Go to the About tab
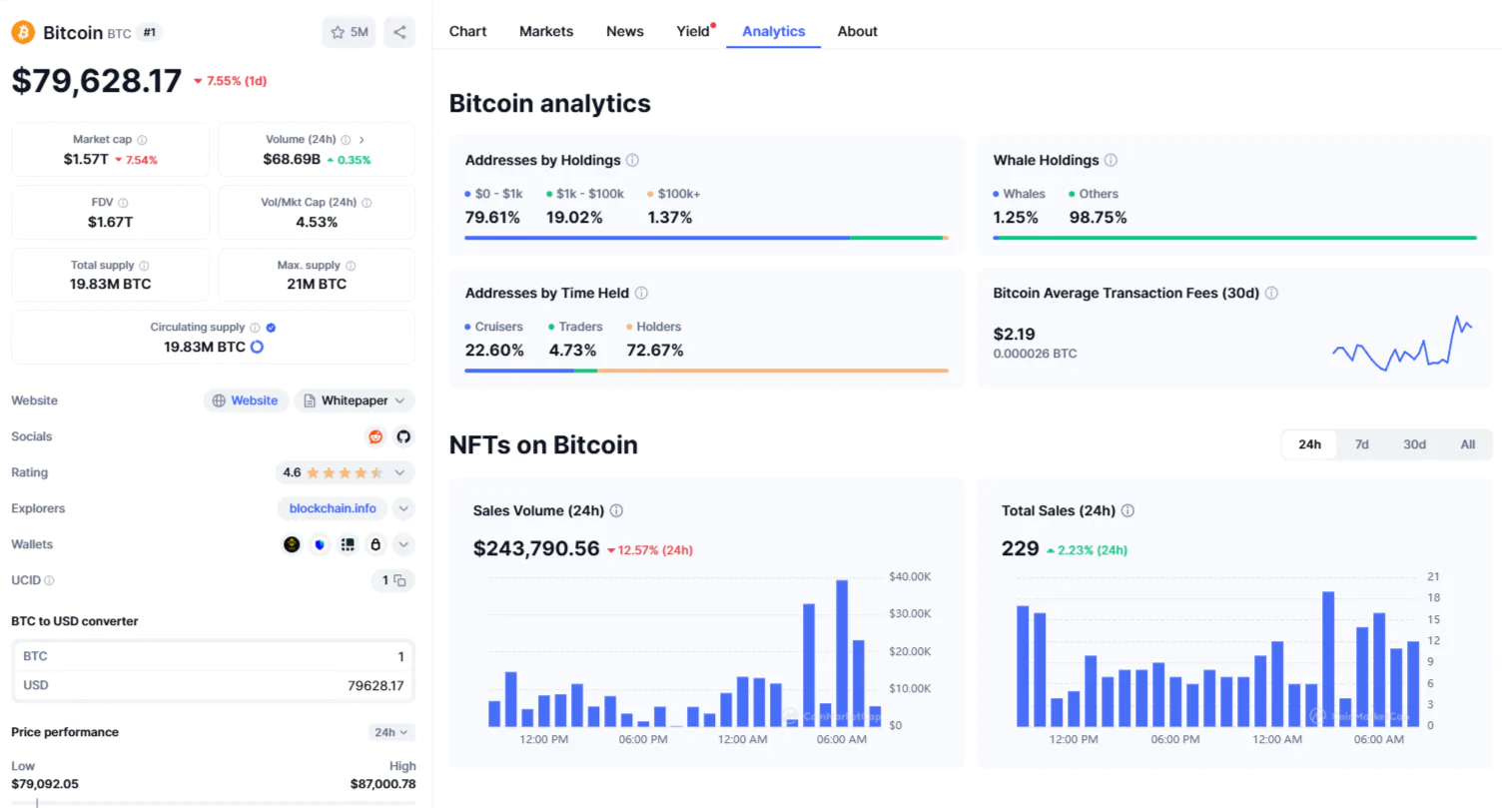 [x=858, y=31]
